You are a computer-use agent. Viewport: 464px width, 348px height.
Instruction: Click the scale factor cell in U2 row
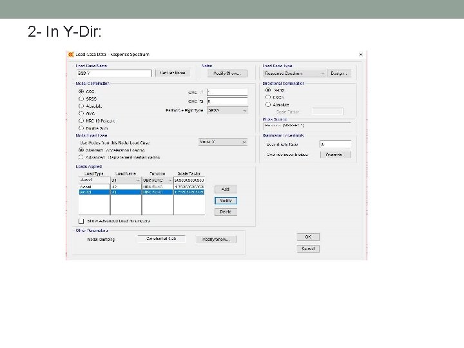(x=189, y=187)
